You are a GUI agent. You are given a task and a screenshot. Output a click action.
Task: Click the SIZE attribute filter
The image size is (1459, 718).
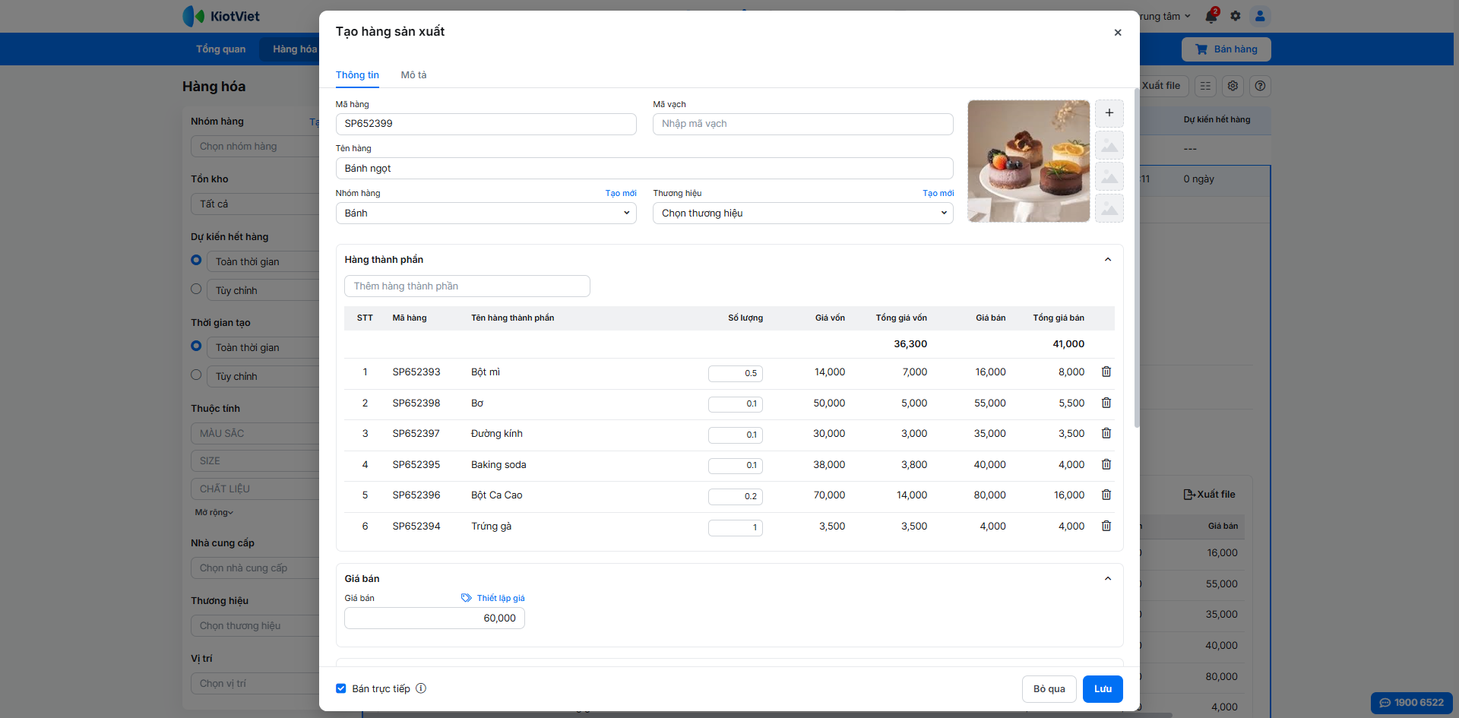coord(255,461)
